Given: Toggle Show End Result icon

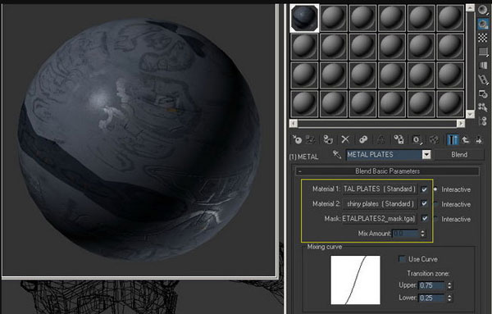Looking at the screenshot, I should 452,139.
